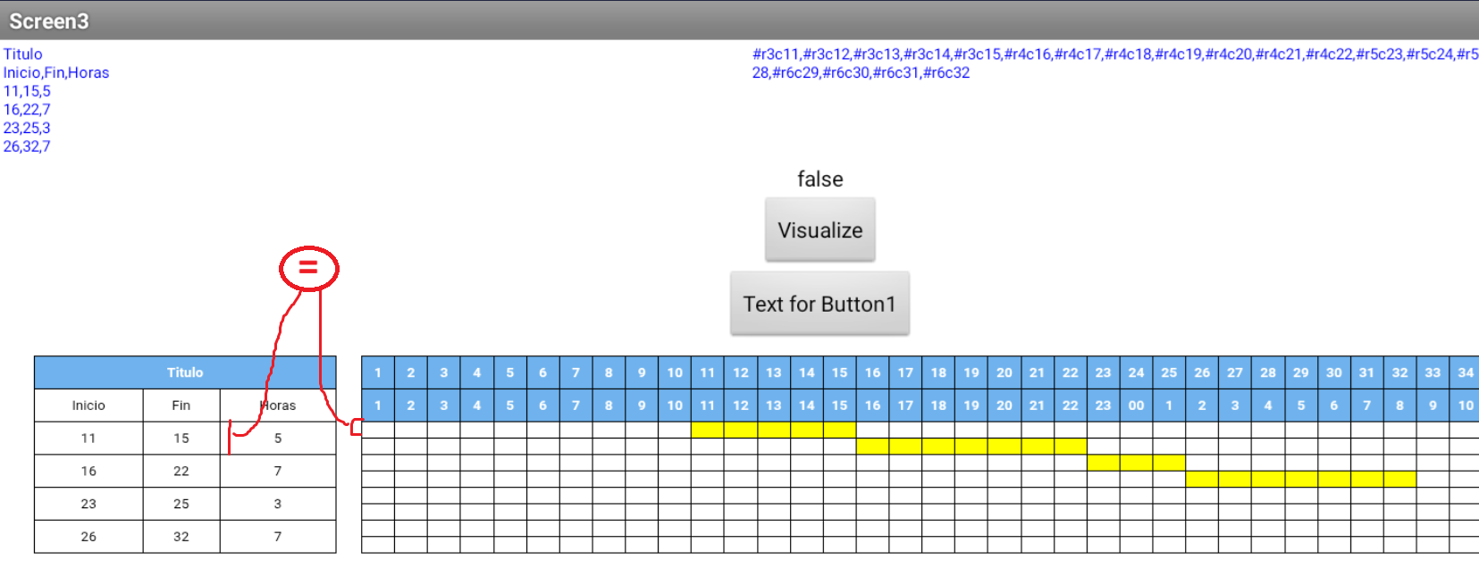Click the '00' cell in the second header row

(x=1136, y=405)
